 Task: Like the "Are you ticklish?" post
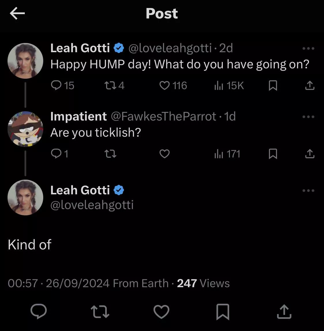pyautogui.click(x=165, y=154)
